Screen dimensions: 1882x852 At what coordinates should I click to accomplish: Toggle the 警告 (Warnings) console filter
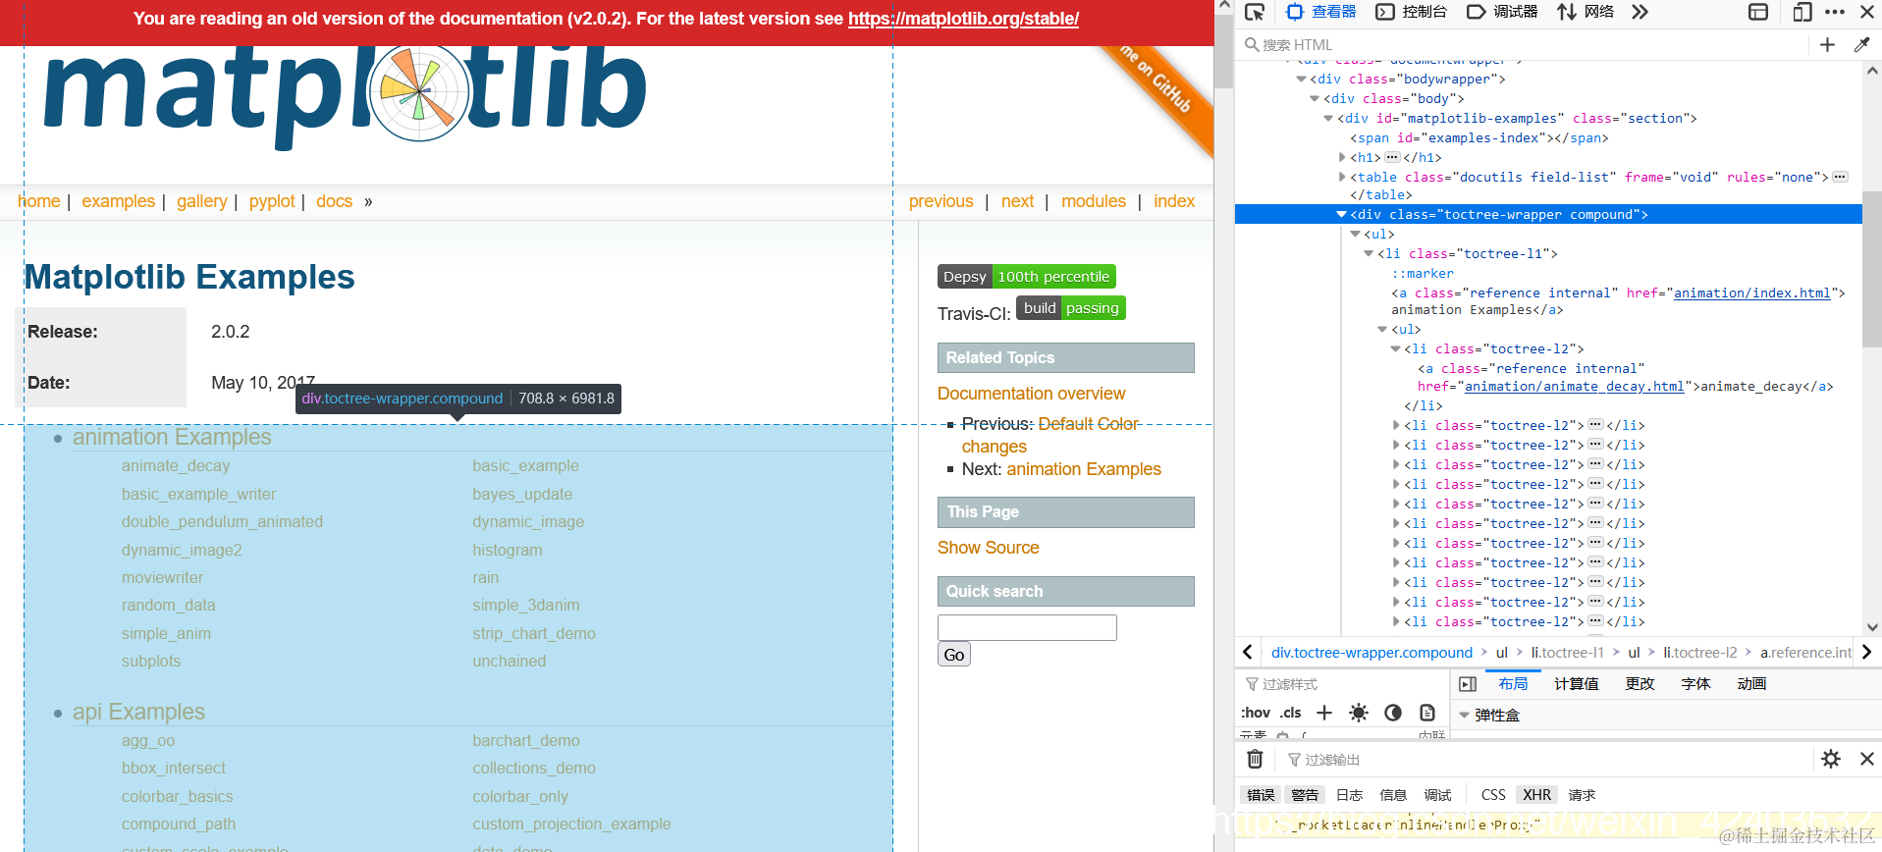point(1305,795)
